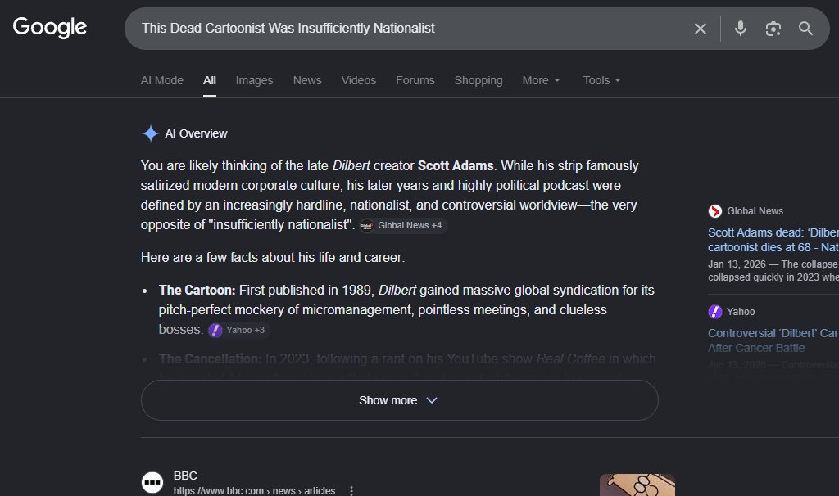This screenshot has width=839, height=496.
Task: Expand AI Overview with Show more
Action: coord(399,400)
